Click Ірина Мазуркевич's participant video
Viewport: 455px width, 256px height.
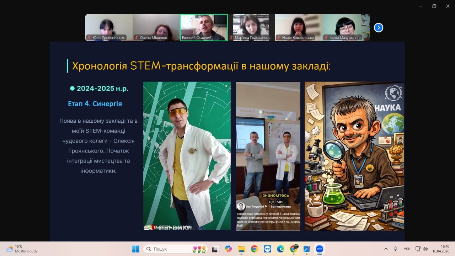click(346, 27)
